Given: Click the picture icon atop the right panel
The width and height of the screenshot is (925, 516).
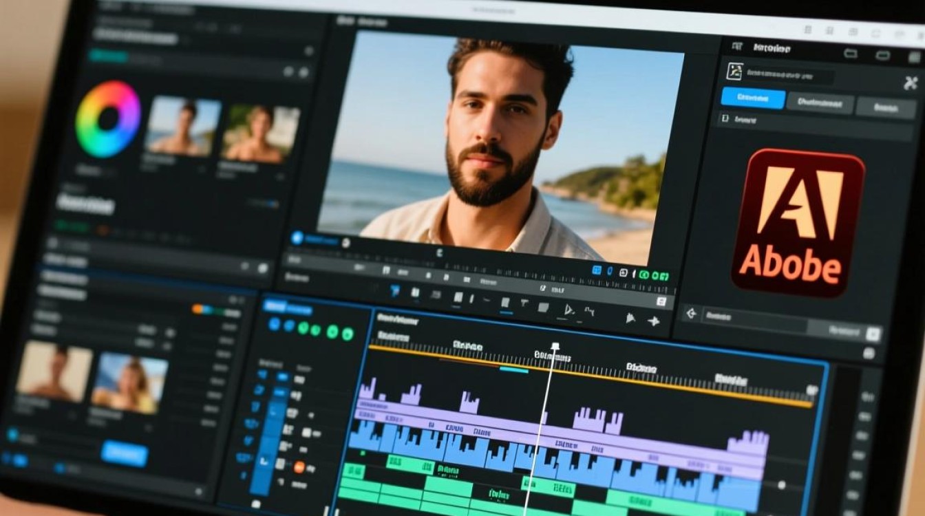Looking at the screenshot, I should [736, 70].
